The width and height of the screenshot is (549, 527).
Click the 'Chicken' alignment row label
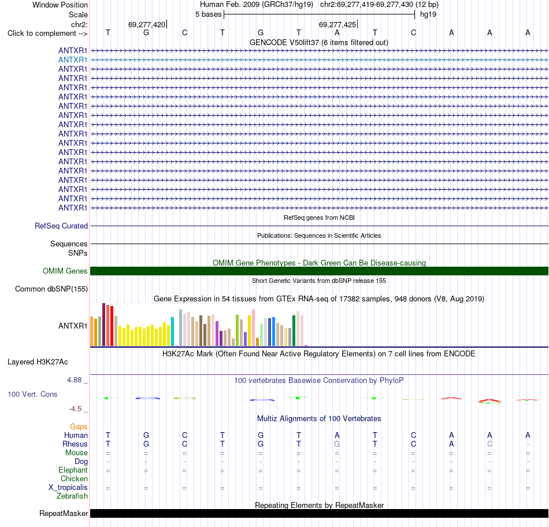74,479
